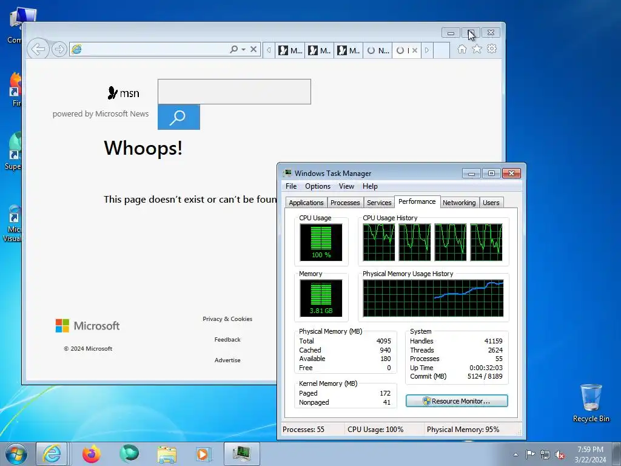This screenshot has height=466, width=621.
Task: Switch to the Services tab
Action: pos(379,203)
